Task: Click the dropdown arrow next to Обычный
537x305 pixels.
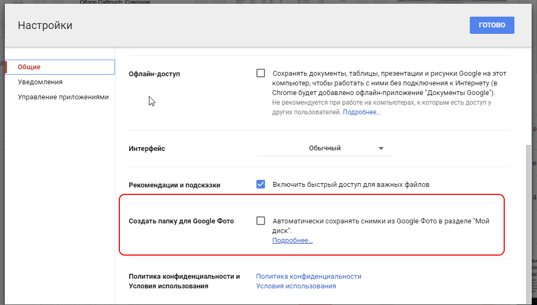Action: [x=381, y=148]
